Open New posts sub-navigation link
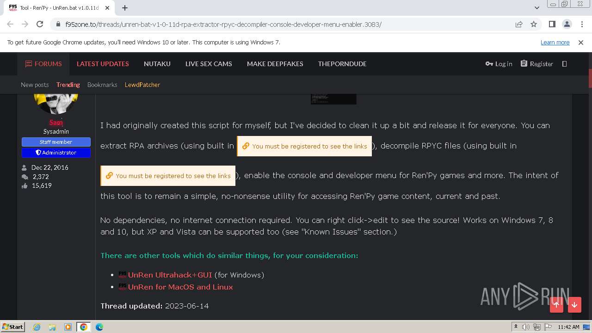This screenshot has height=333, width=592. [x=35, y=85]
